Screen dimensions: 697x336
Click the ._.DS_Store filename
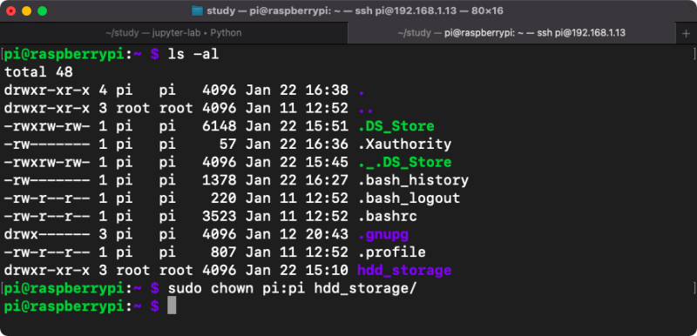point(404,162)
